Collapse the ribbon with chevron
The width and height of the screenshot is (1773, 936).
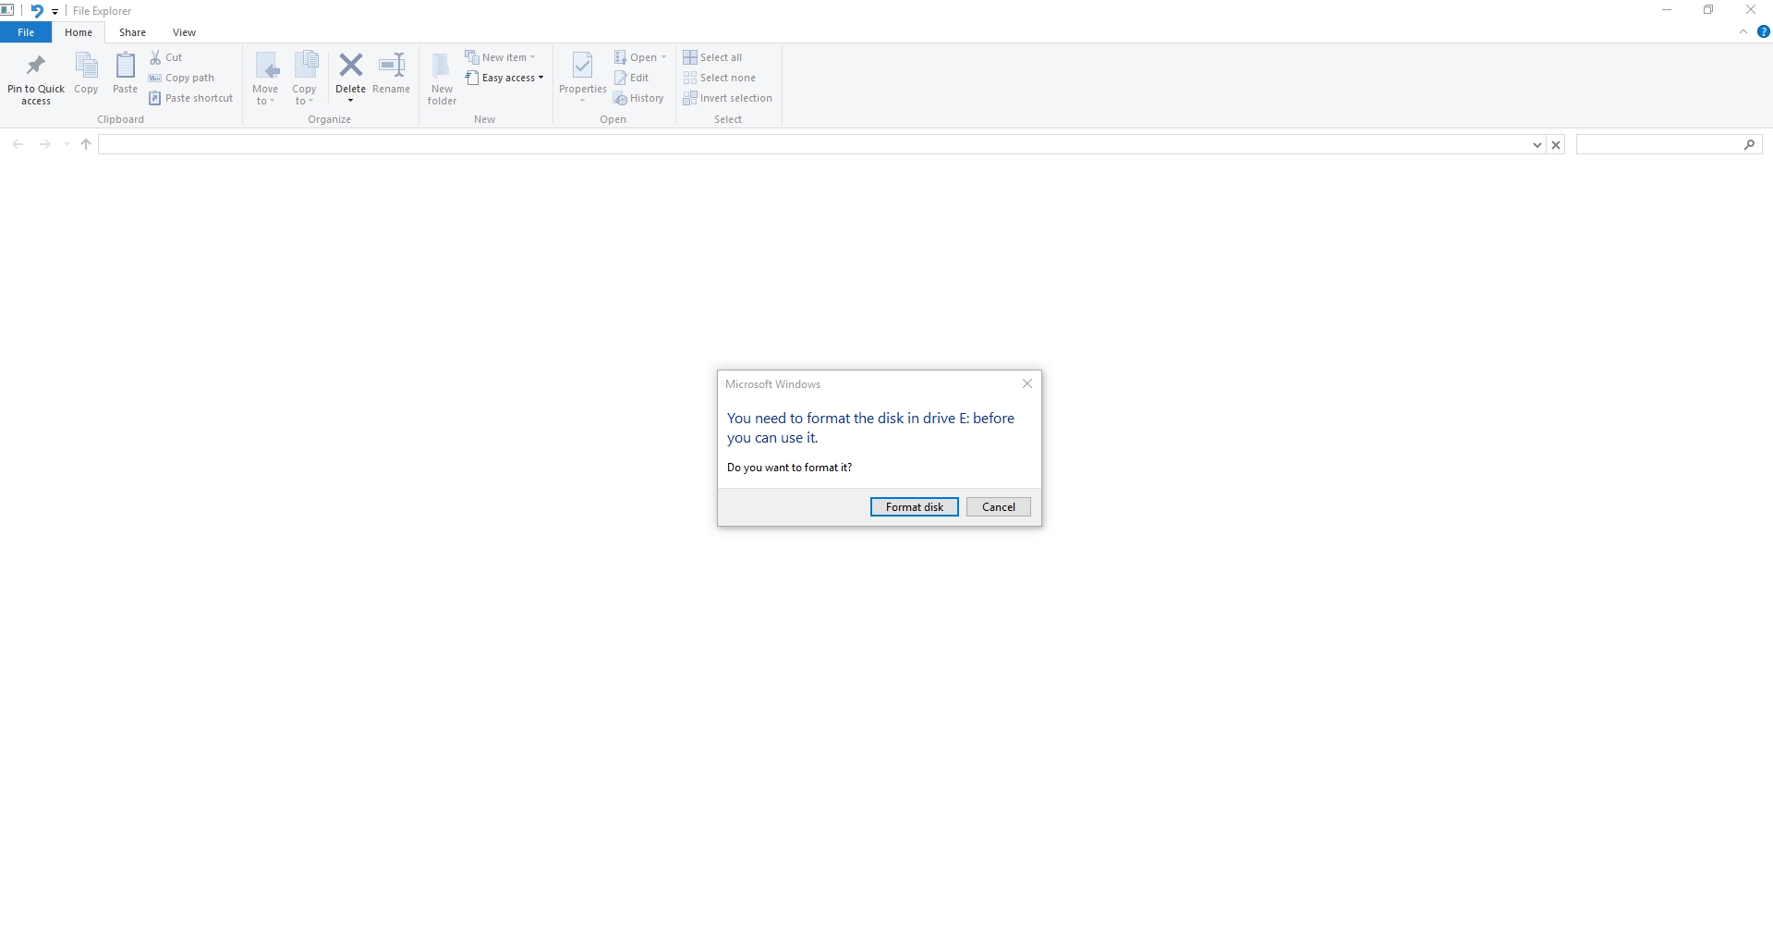1743,31
